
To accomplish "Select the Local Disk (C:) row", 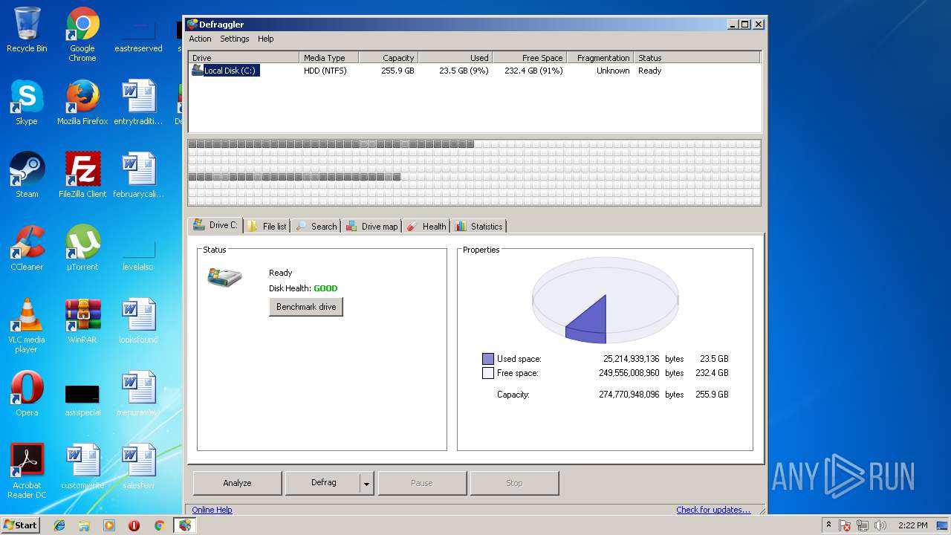I will pos(474,71).
